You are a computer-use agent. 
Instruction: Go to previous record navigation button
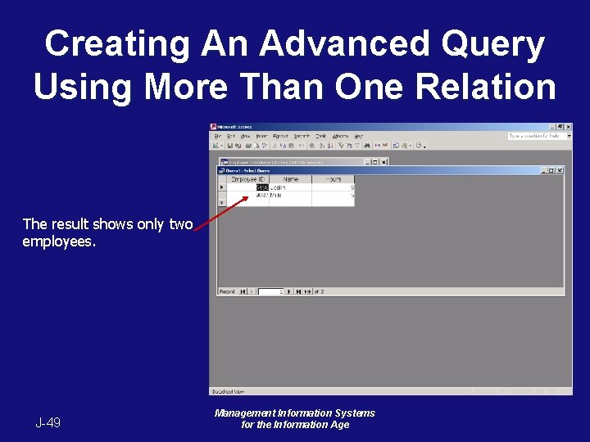point(252,291)
